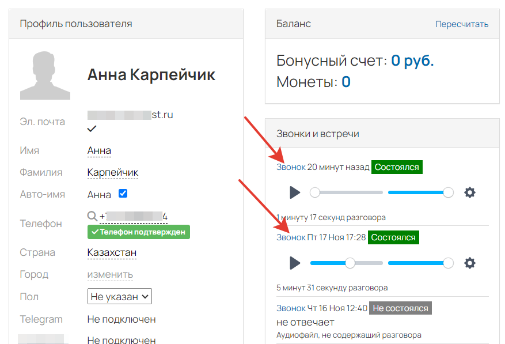Click "изменить" to edit the city field
Viewport: 505px width, 344px height.
[x=110, y=274]
